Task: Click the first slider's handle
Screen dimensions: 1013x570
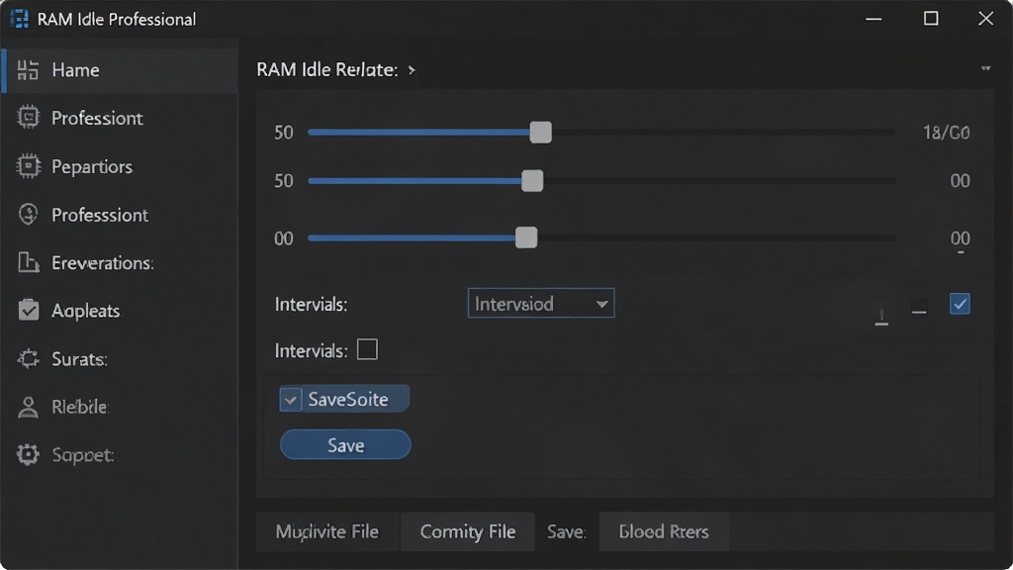Action: tap(541, 133)
